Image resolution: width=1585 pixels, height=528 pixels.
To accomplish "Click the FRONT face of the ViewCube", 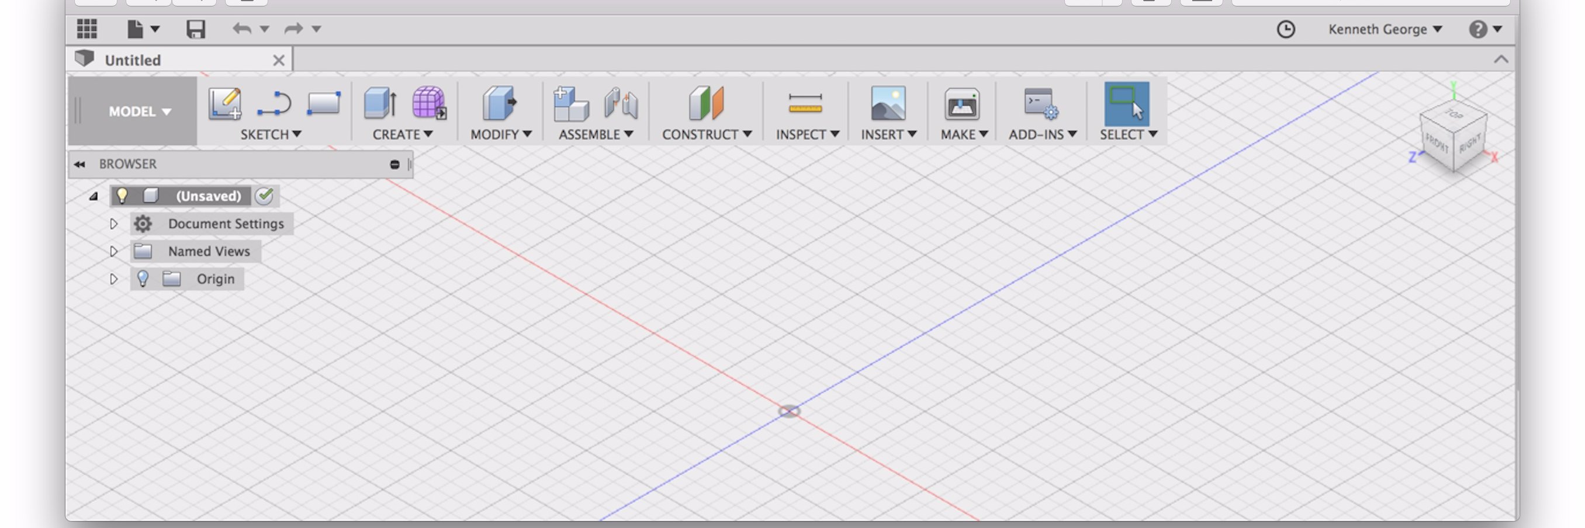I will [x=1437, y=144].
